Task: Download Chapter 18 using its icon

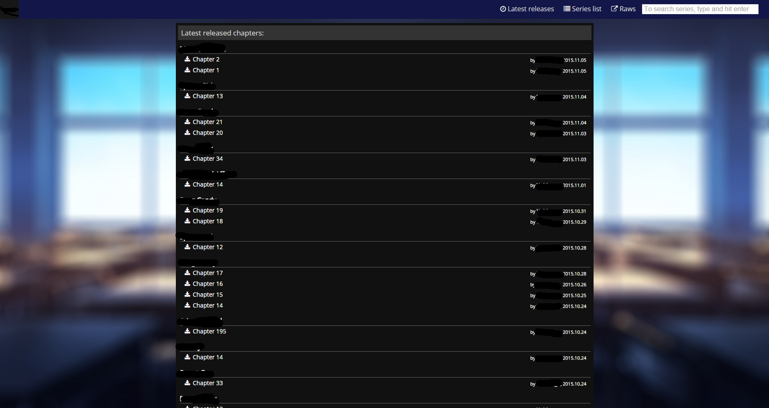Action: pyautogui.click(x=188, y=221)
